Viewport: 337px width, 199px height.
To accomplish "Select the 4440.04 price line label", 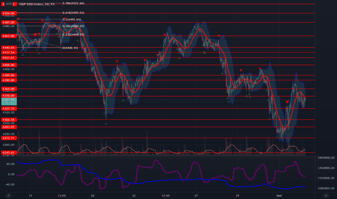I will coord(9,47).
